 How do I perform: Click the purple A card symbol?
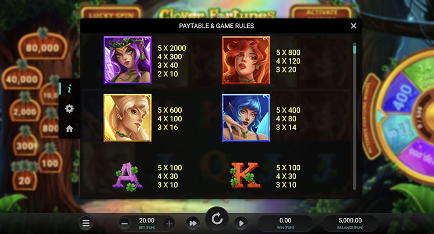click(128, 176)
